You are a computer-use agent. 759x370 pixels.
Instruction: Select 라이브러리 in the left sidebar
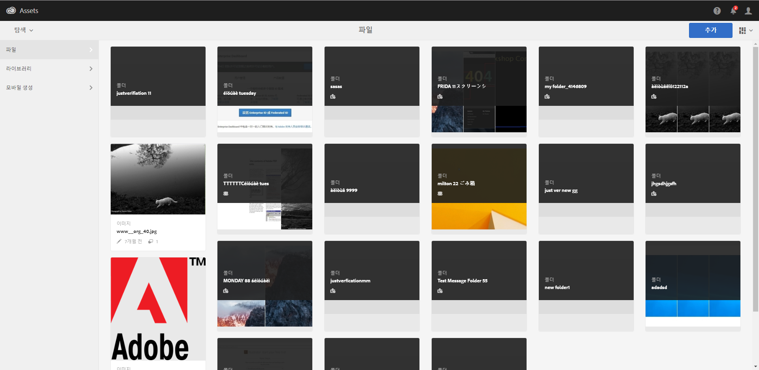(x=49, y=69)
